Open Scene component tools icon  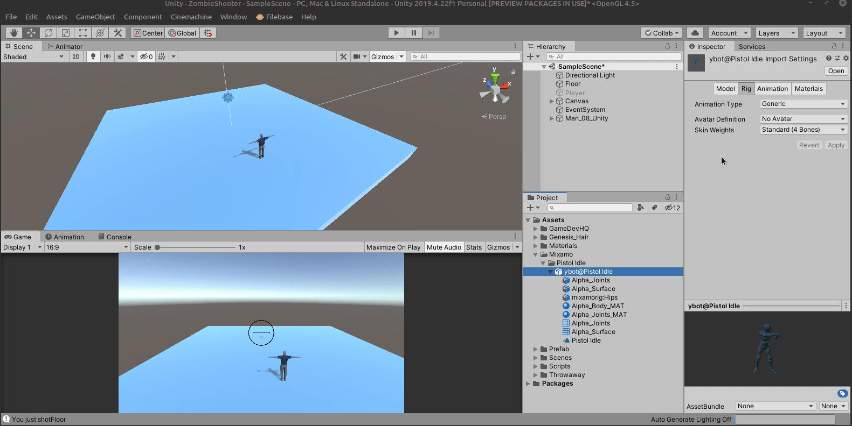click(343, 56)
